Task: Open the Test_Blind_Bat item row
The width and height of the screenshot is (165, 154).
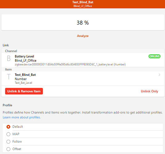Action: (x=83, y=79)
